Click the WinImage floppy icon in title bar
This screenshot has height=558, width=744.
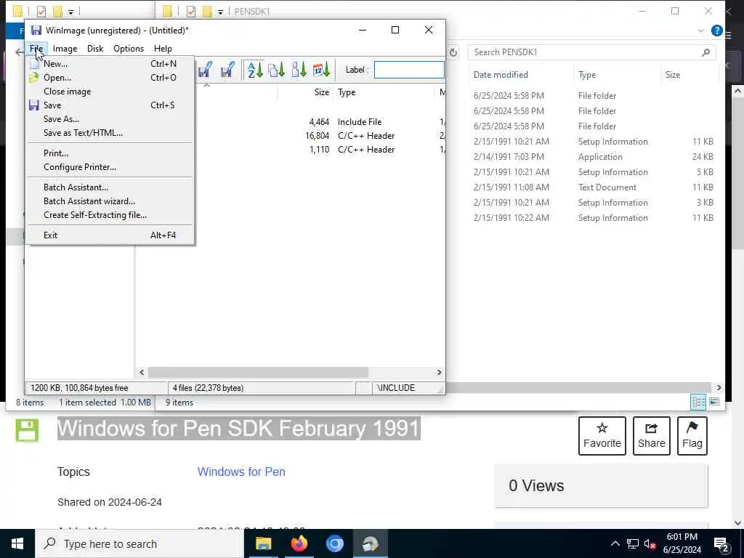click(x=36, y=30)
